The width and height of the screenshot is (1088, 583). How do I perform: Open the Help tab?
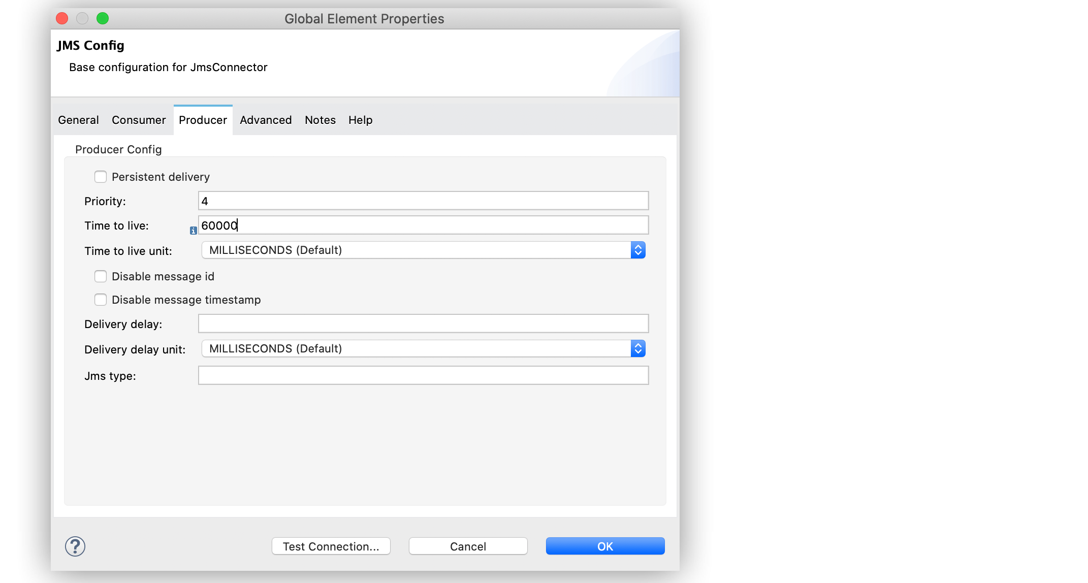point(360,120)
